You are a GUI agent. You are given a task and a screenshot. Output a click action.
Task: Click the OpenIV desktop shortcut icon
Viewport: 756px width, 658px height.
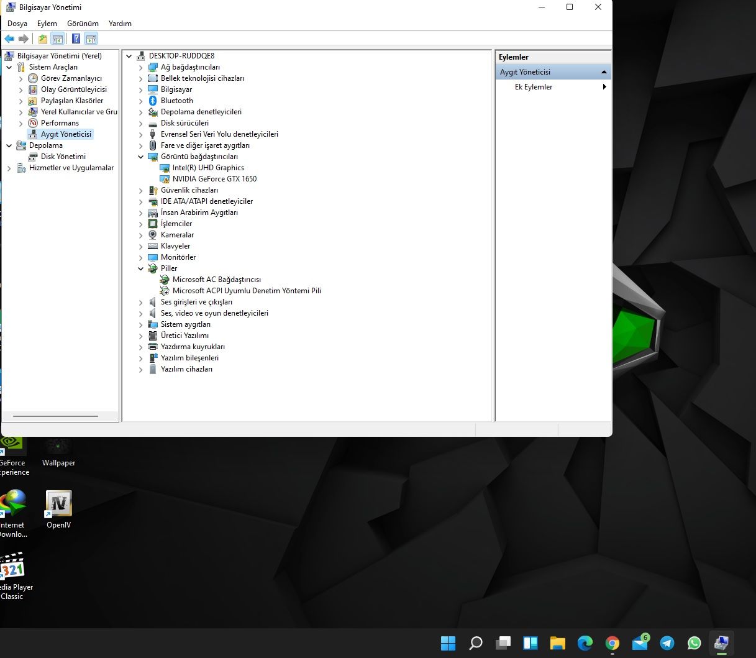[58, 504]
